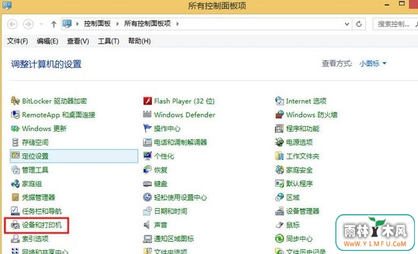Open the 帮助(H) menu
The width and height of the screenshot is (418, 254).
pos(139,41)
